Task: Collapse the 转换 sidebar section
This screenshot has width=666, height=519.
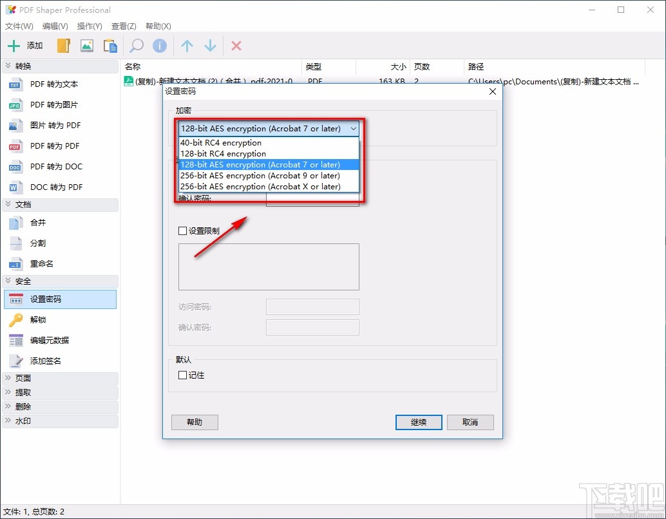Action: (60, 66)
